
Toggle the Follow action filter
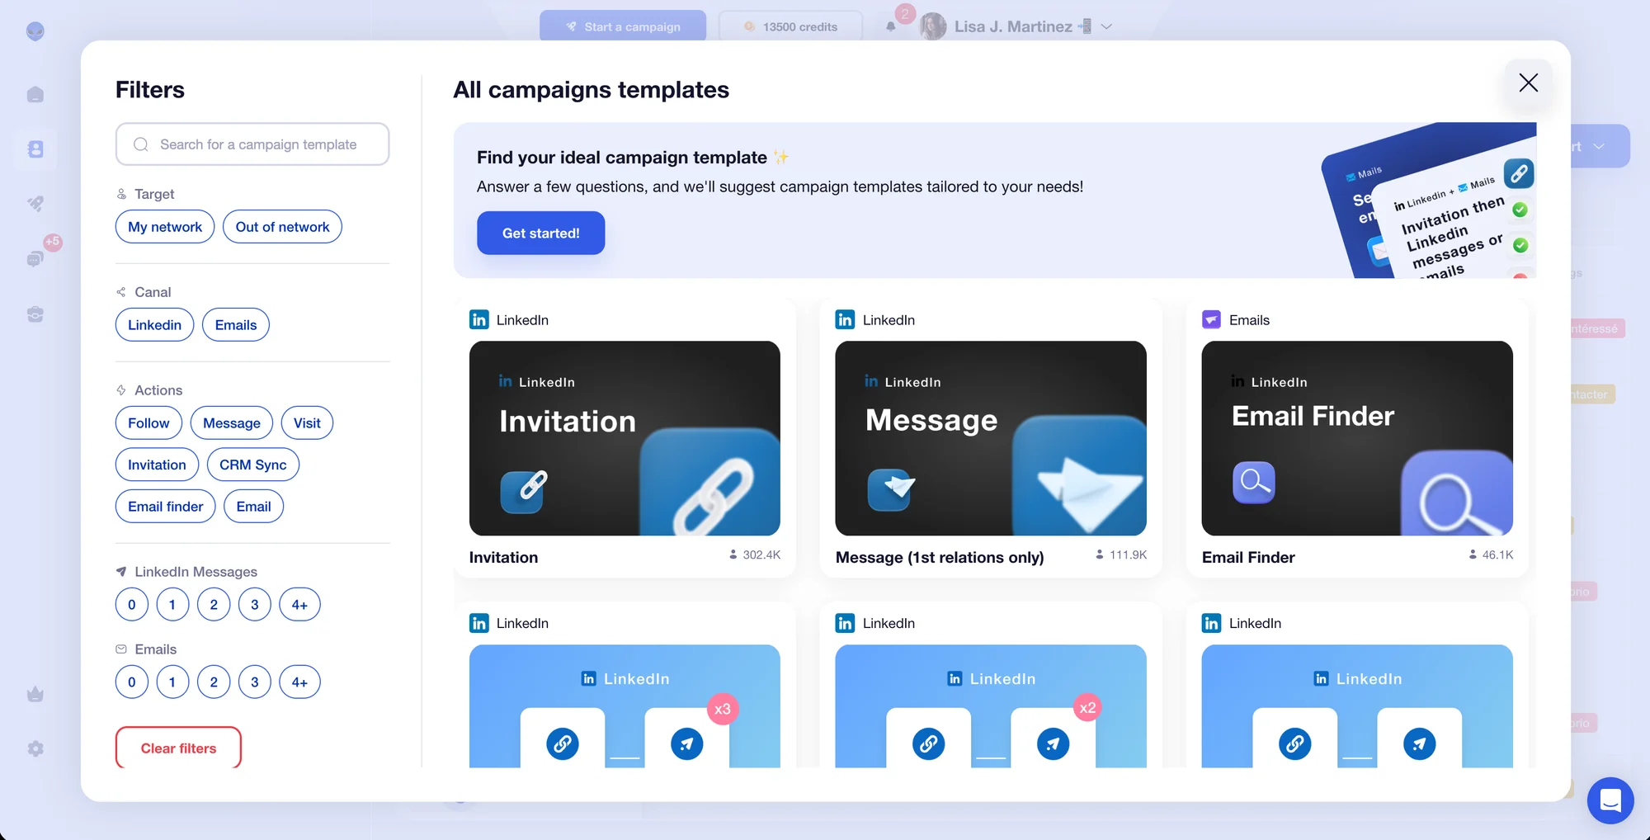click(x=148, y=423)
